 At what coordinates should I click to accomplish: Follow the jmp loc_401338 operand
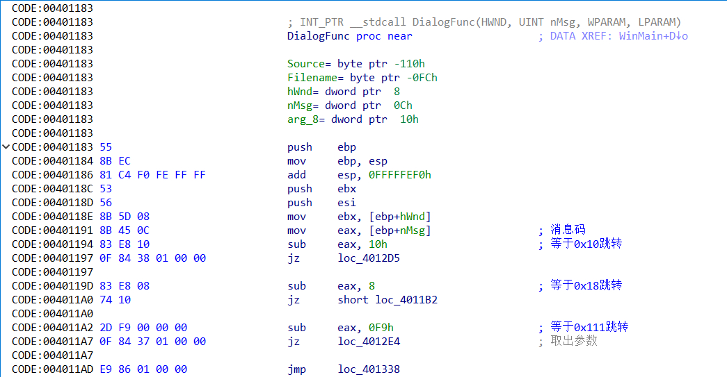pos(369,369)
